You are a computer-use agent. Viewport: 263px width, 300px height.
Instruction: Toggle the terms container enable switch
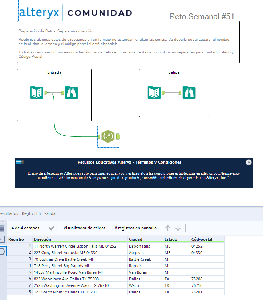pyautogui.click(x=20, y=162)
